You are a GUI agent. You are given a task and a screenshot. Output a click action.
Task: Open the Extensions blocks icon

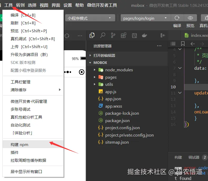coord(124,36)
